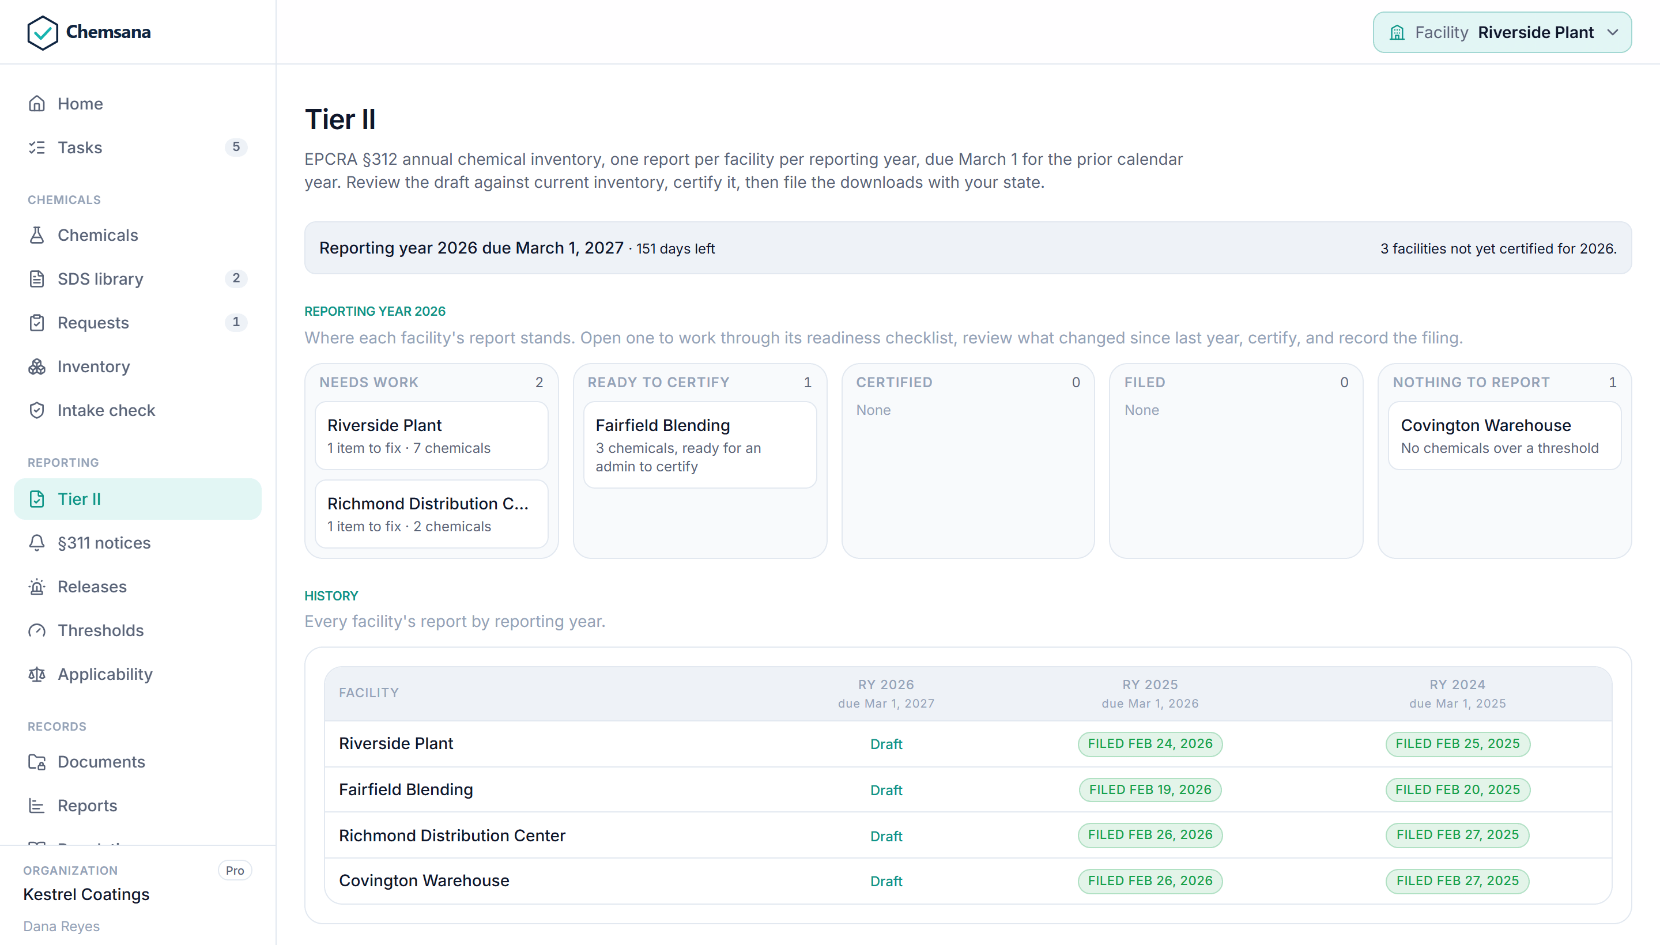The width and height of the screenshot is (1660, 945).
Task: Open Riverside Plant RY 2026 Draft
Action: tap(886, 744)
